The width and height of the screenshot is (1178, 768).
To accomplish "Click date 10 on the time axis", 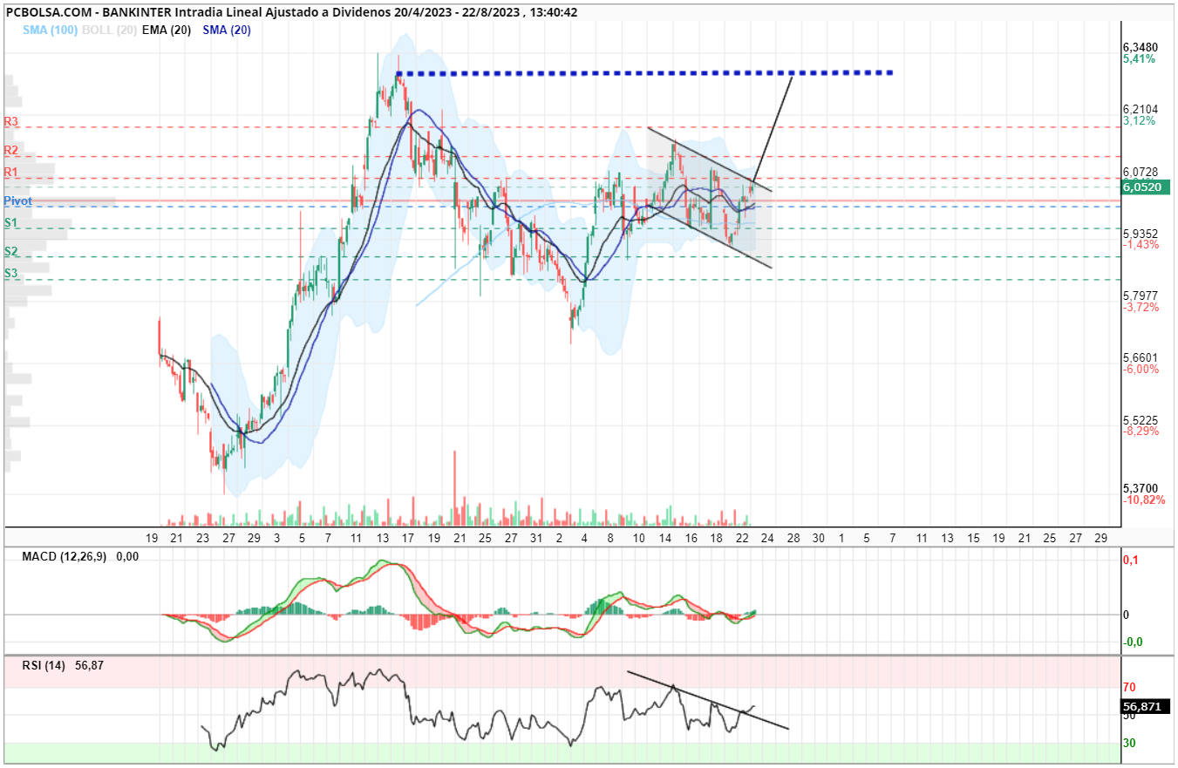I will [638, 538].
